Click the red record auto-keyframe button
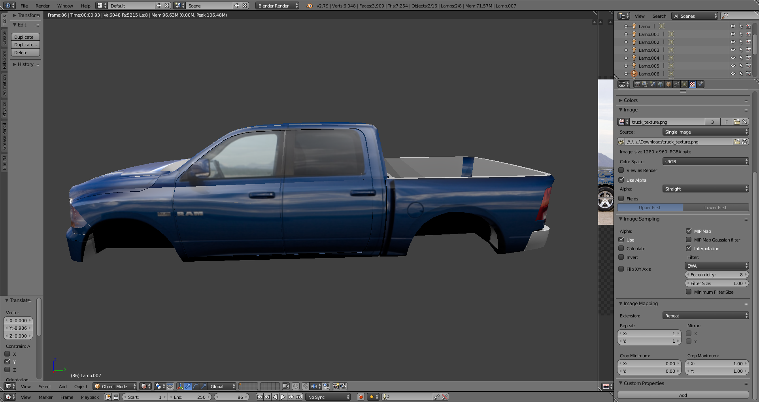The width and height of the screenshot is (759, 402). point(361,397)
